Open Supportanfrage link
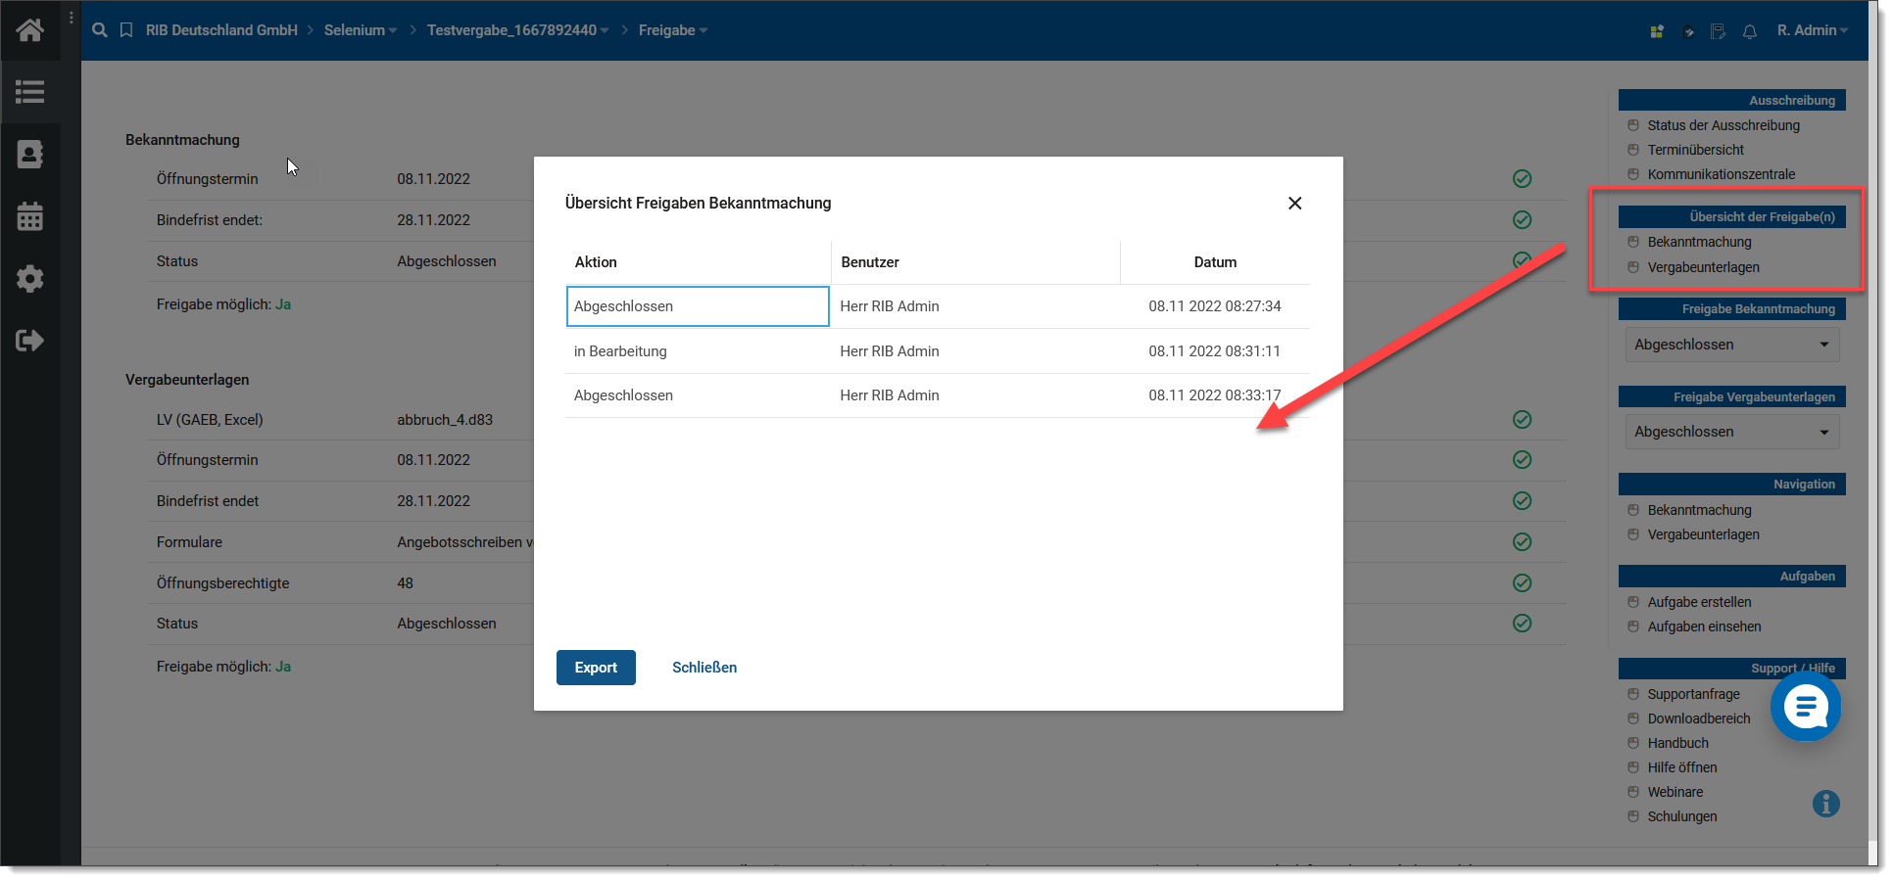The image size is (1893, 881). pyautogui.click(x=1694, y=694)
